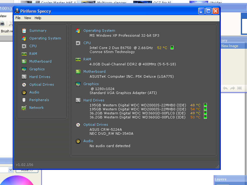
Task: Go to the RAM section in sidebar
Action: pyautogui.click(x=33, y=54)
